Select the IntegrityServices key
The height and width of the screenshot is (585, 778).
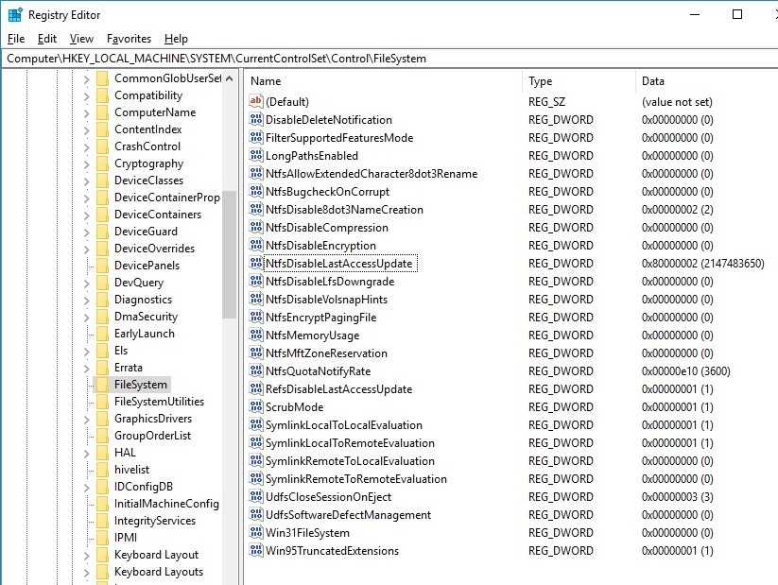tap(155, 521)
